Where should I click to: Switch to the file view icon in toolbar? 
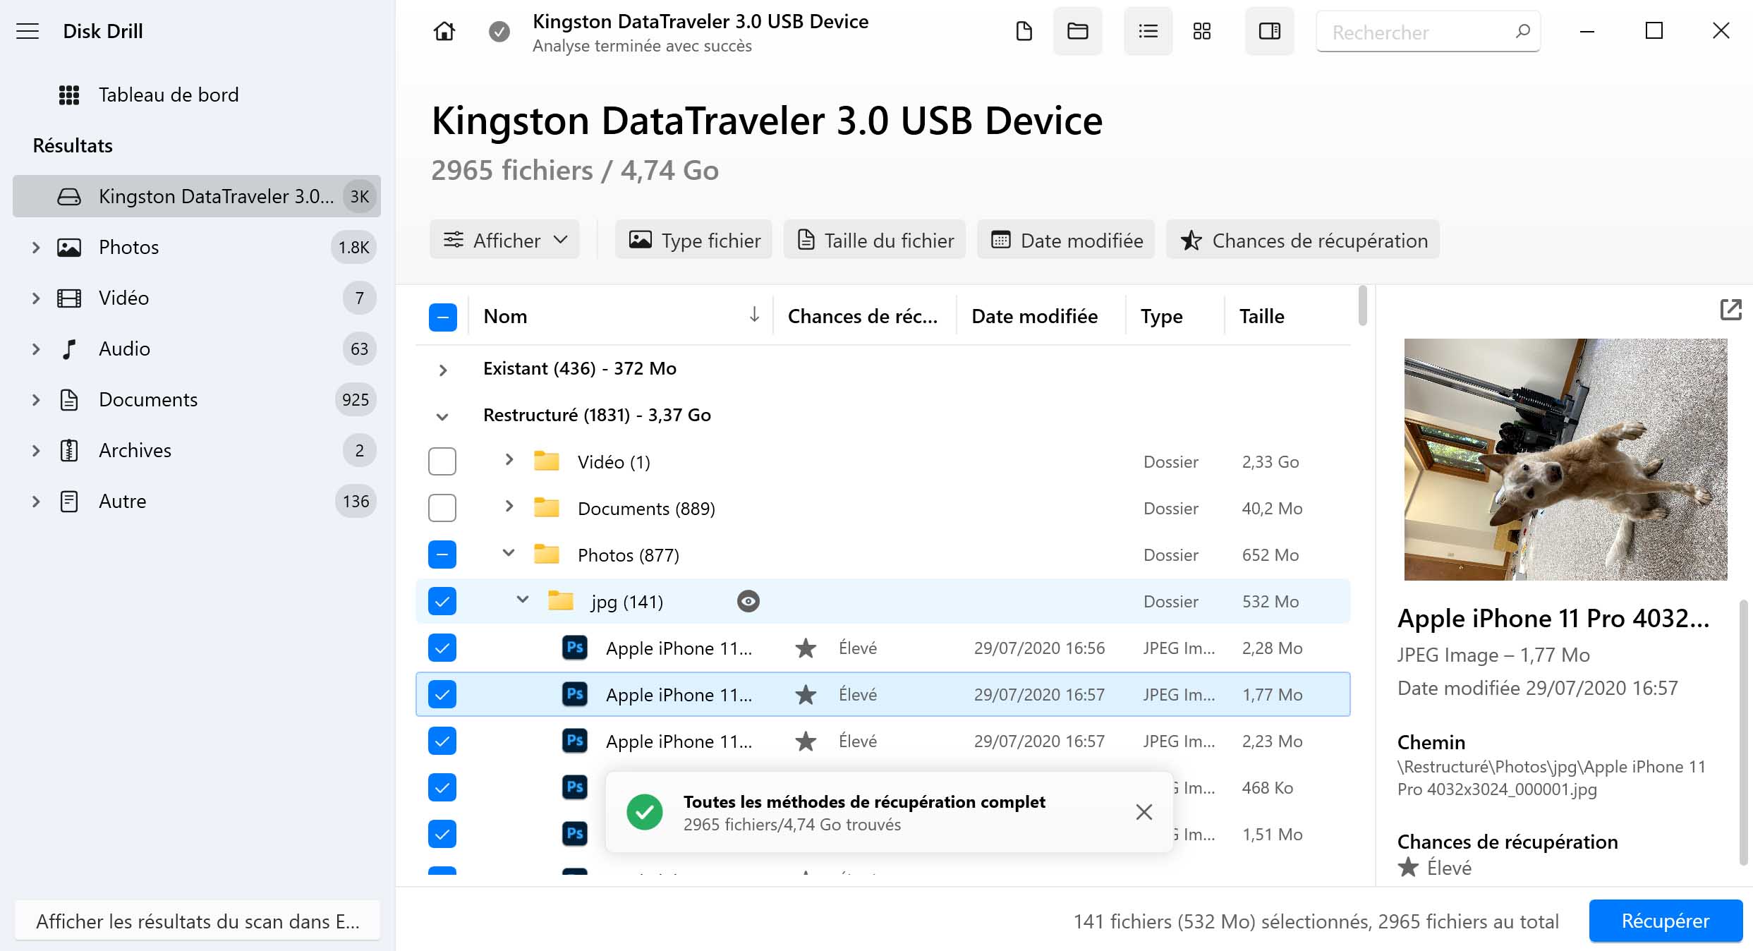coord(1024,31)
